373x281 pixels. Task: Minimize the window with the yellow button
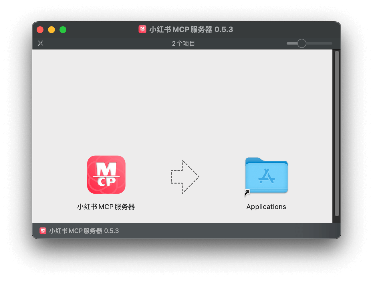coord(51,30)
